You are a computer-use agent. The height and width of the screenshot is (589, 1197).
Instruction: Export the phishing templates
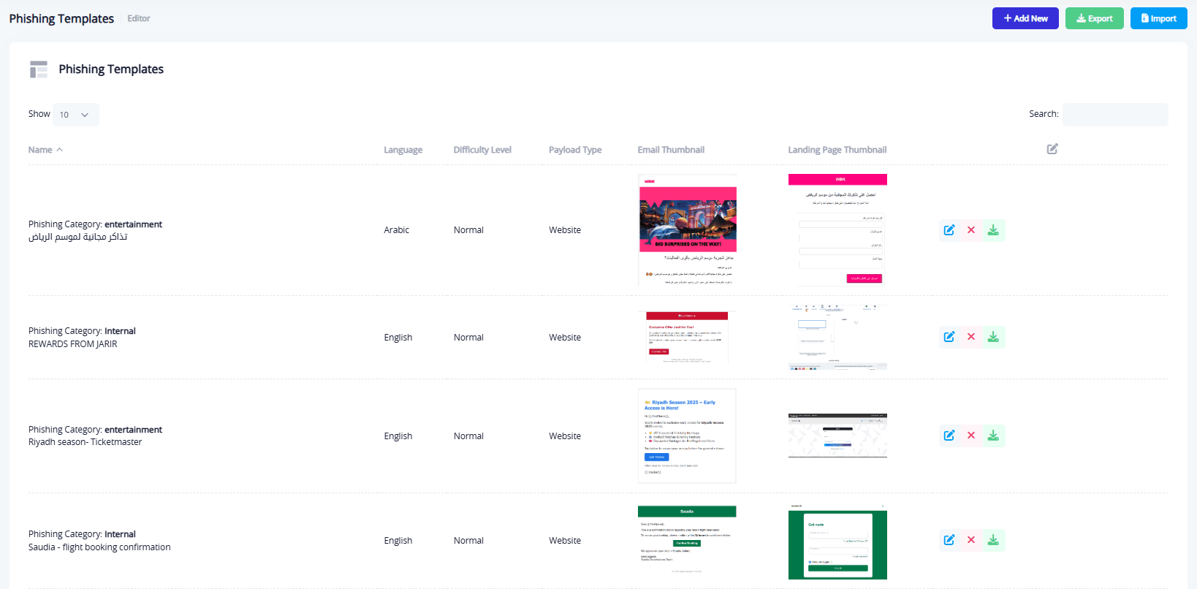(1094, 18)
